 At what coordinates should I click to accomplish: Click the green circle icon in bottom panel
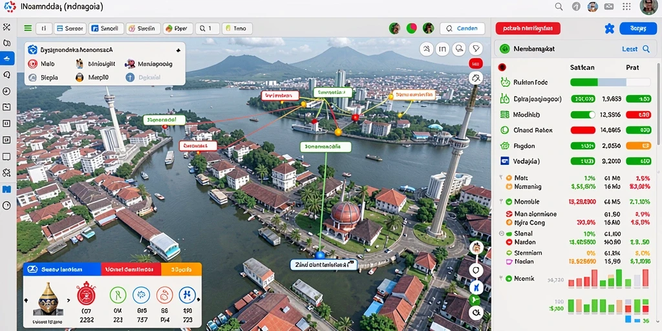pyautogui.click(x=118, y=295)
